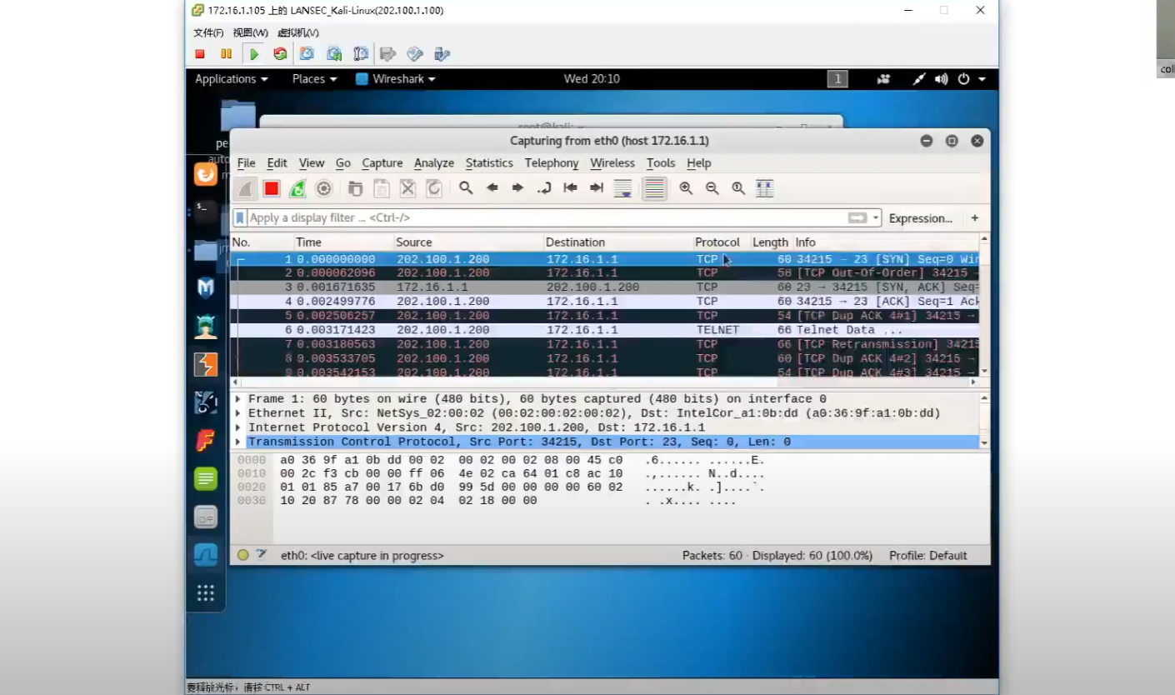Restart the current capture with green fin icon
Image resolution: width=1175 pixels, height=695 pixels.
297,188
